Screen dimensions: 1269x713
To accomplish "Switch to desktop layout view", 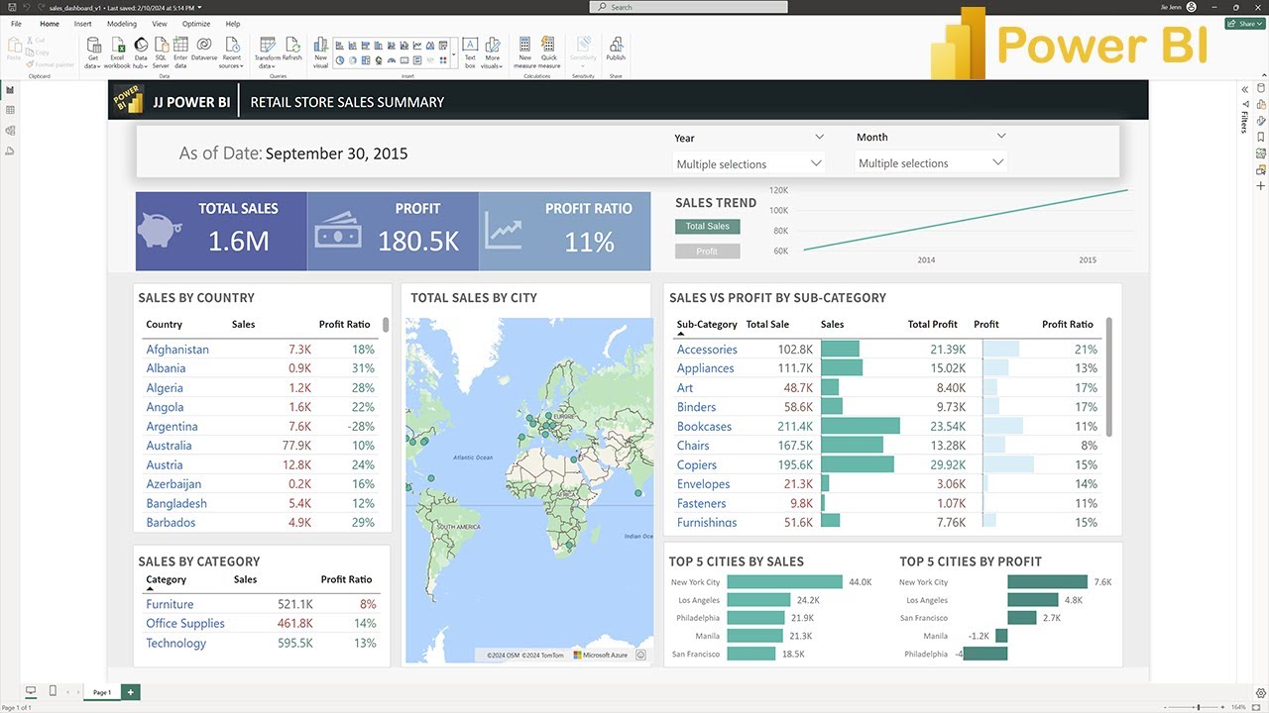I will 30,691.
